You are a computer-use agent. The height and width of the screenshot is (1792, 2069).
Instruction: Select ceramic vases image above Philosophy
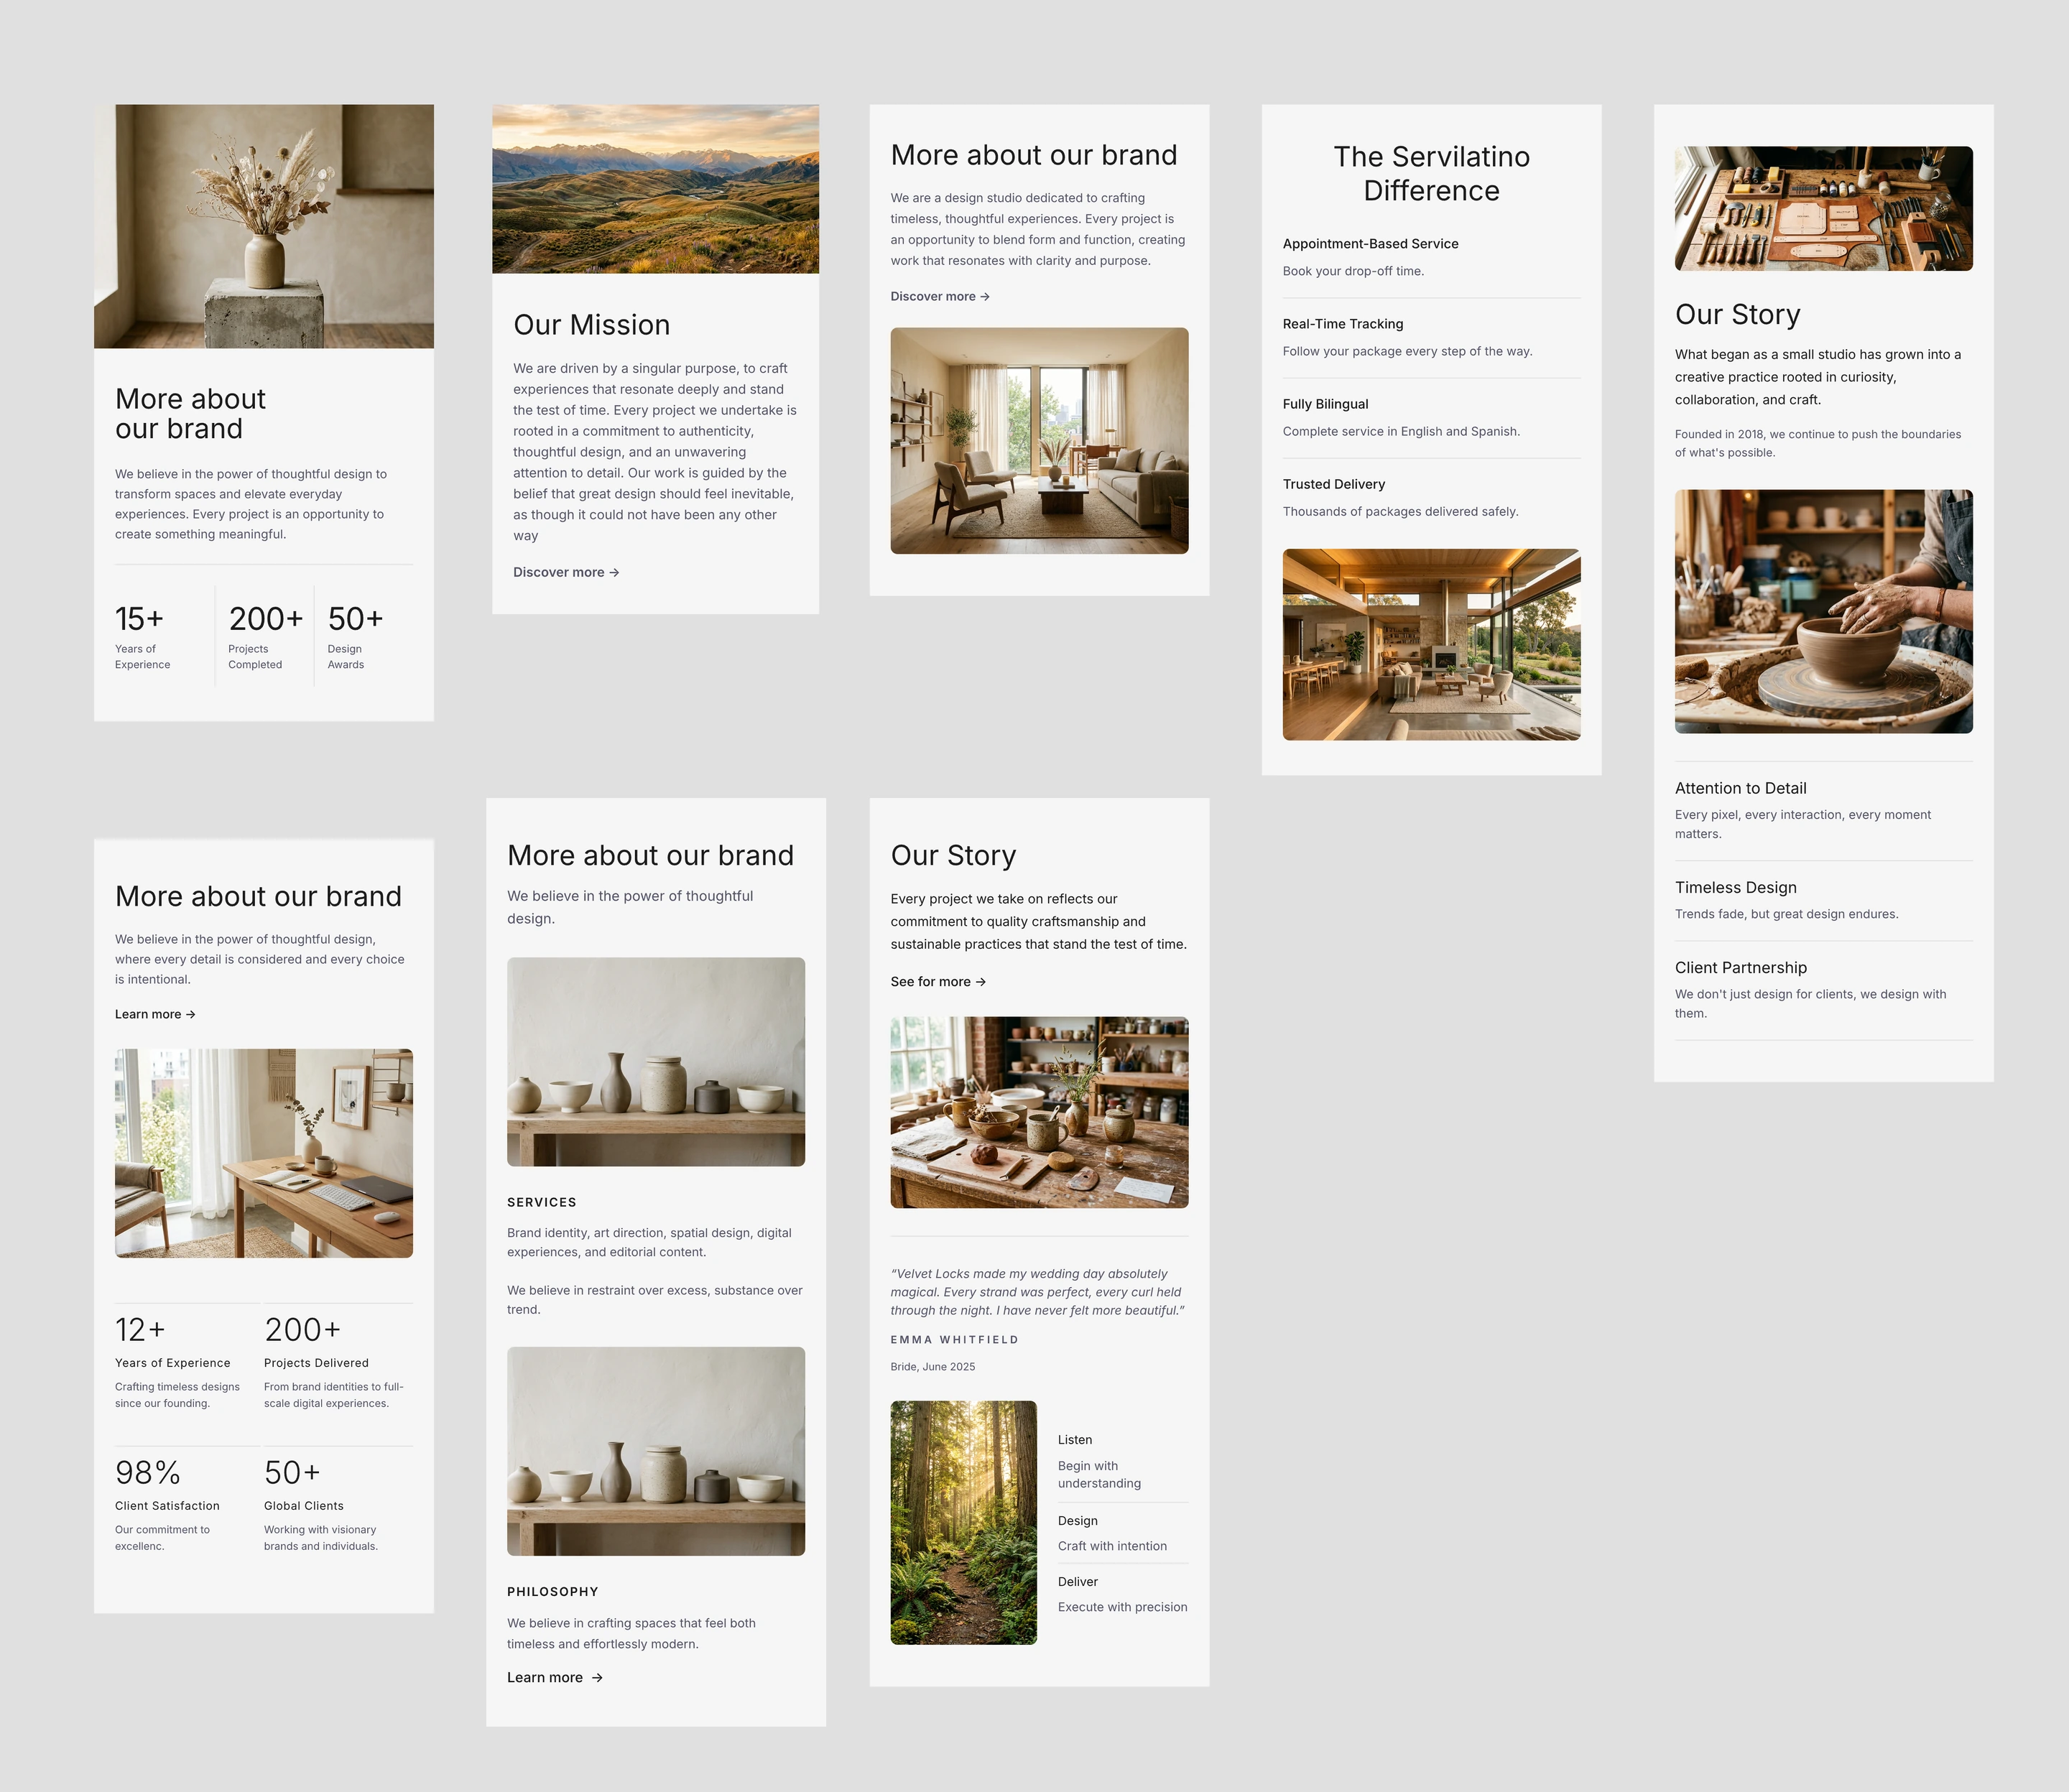[x=655, y=1451]
